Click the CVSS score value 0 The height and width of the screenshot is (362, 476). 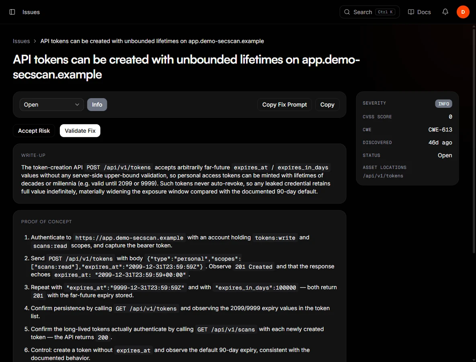(450, 117)
